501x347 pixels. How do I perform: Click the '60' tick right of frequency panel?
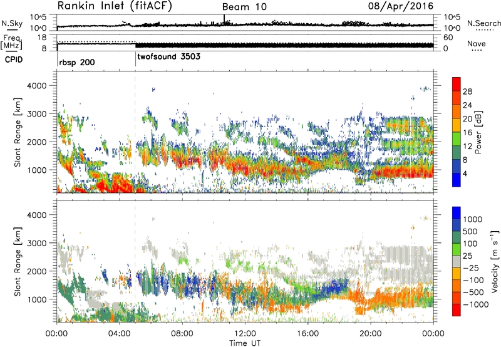(x=448, y=38)
